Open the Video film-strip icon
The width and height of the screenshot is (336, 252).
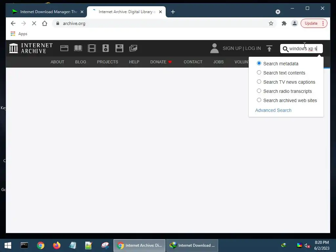(x=92, y=48)
